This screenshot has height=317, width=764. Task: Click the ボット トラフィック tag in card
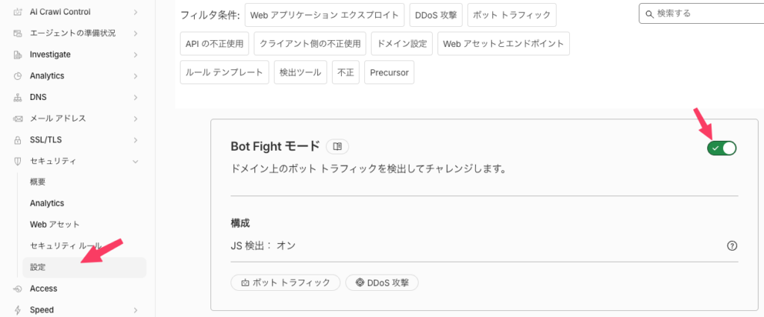point(286,283)
